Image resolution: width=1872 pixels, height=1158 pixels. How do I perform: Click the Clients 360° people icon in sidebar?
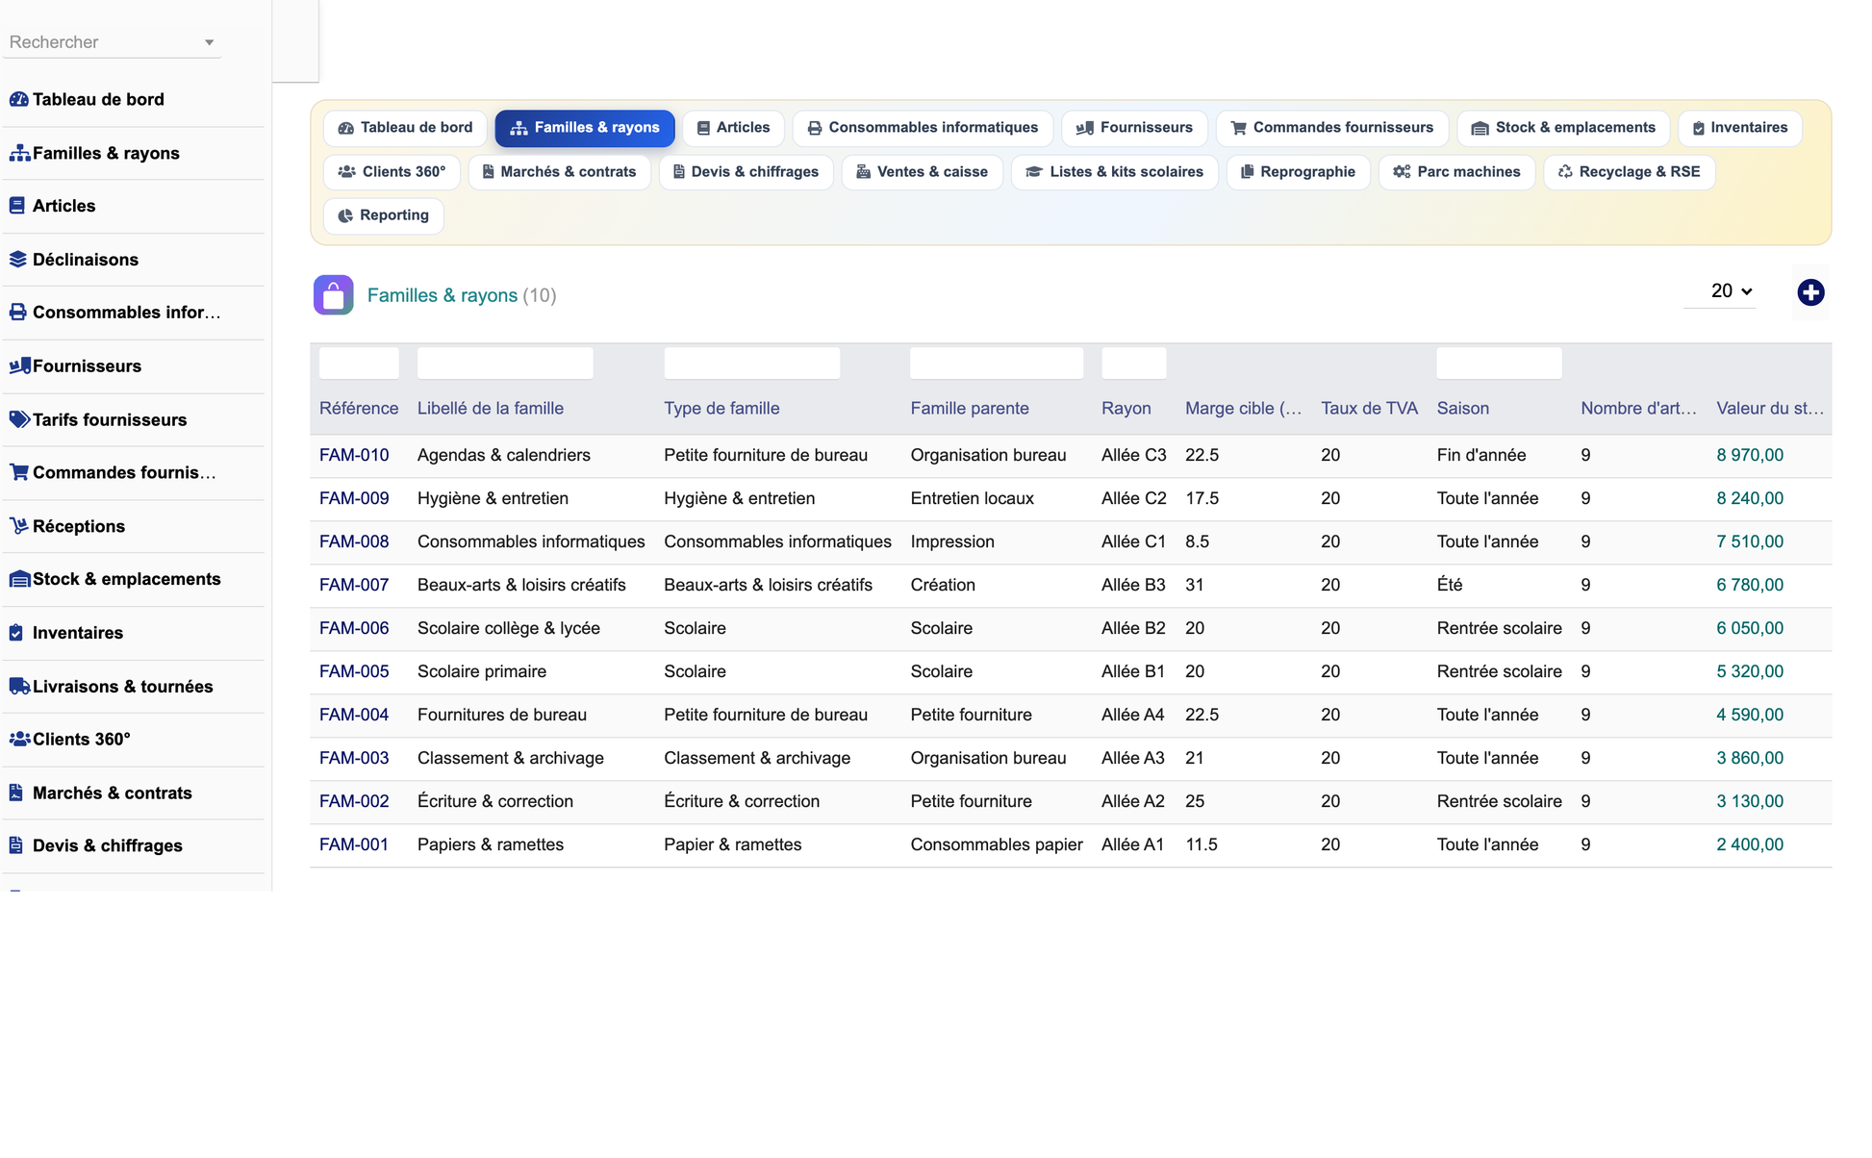pyautogui.click(x=19, y=740)
